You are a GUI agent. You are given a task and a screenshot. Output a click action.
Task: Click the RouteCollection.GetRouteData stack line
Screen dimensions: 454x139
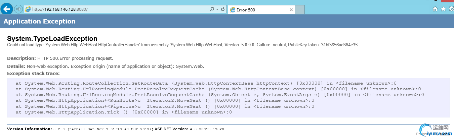coord(206,83)
